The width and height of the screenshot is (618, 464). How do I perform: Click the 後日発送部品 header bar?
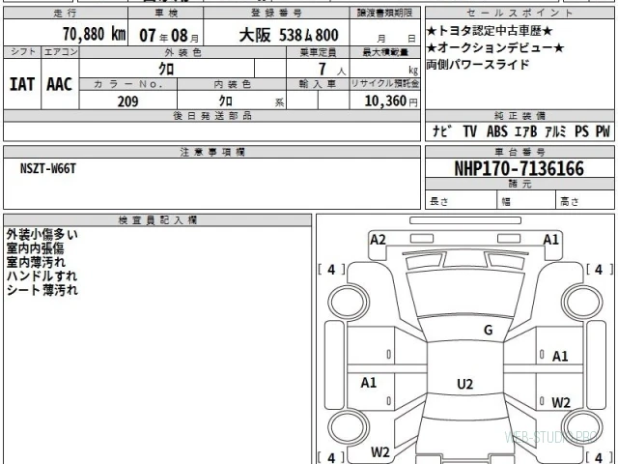212,116
